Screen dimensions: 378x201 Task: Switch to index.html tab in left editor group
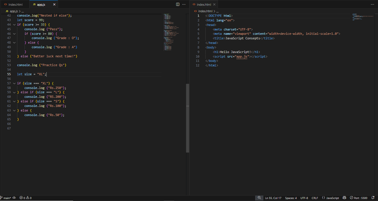pos(15,4)
